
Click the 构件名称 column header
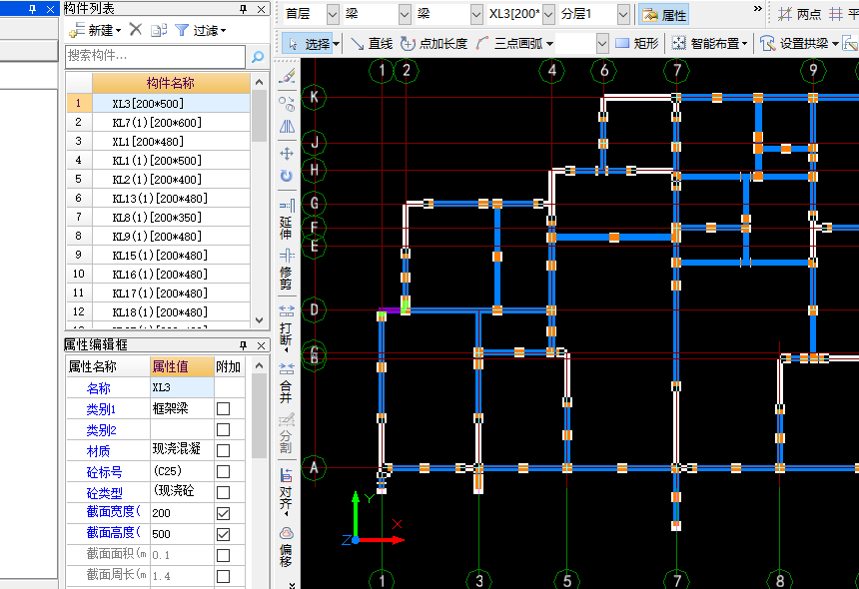coord(171,83)
